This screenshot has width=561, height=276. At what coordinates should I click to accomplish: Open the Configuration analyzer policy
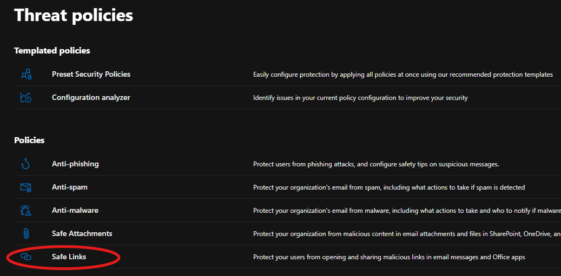coord(91,98)
